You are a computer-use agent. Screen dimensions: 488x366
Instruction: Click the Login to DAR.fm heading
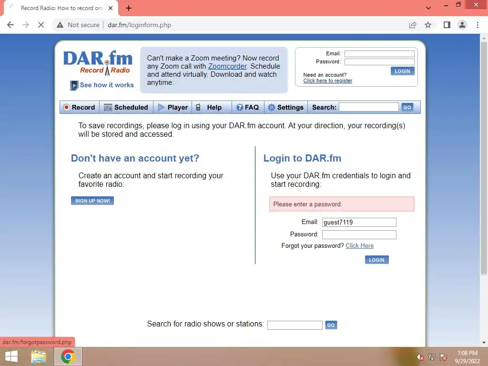click(x=302, y=158)
